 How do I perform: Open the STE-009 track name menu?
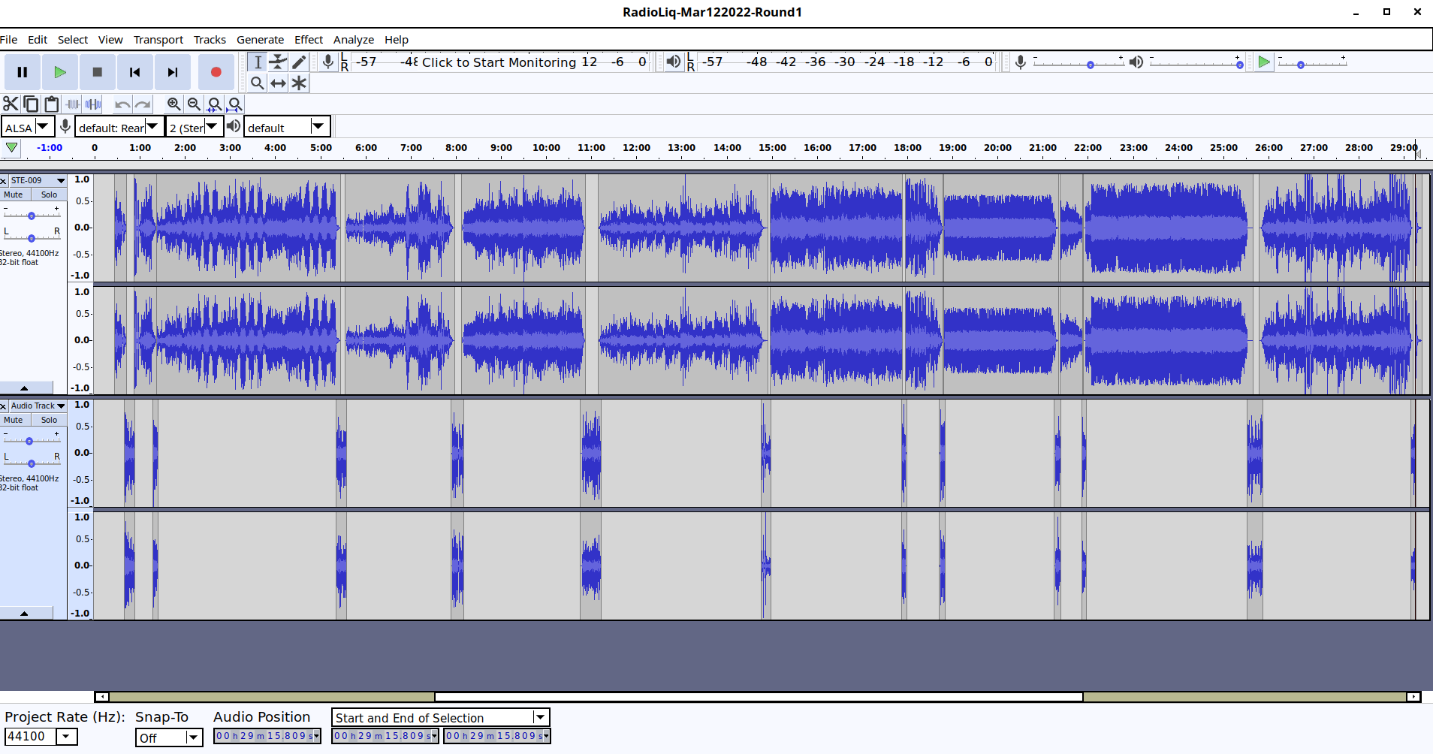tap(36, 181)
